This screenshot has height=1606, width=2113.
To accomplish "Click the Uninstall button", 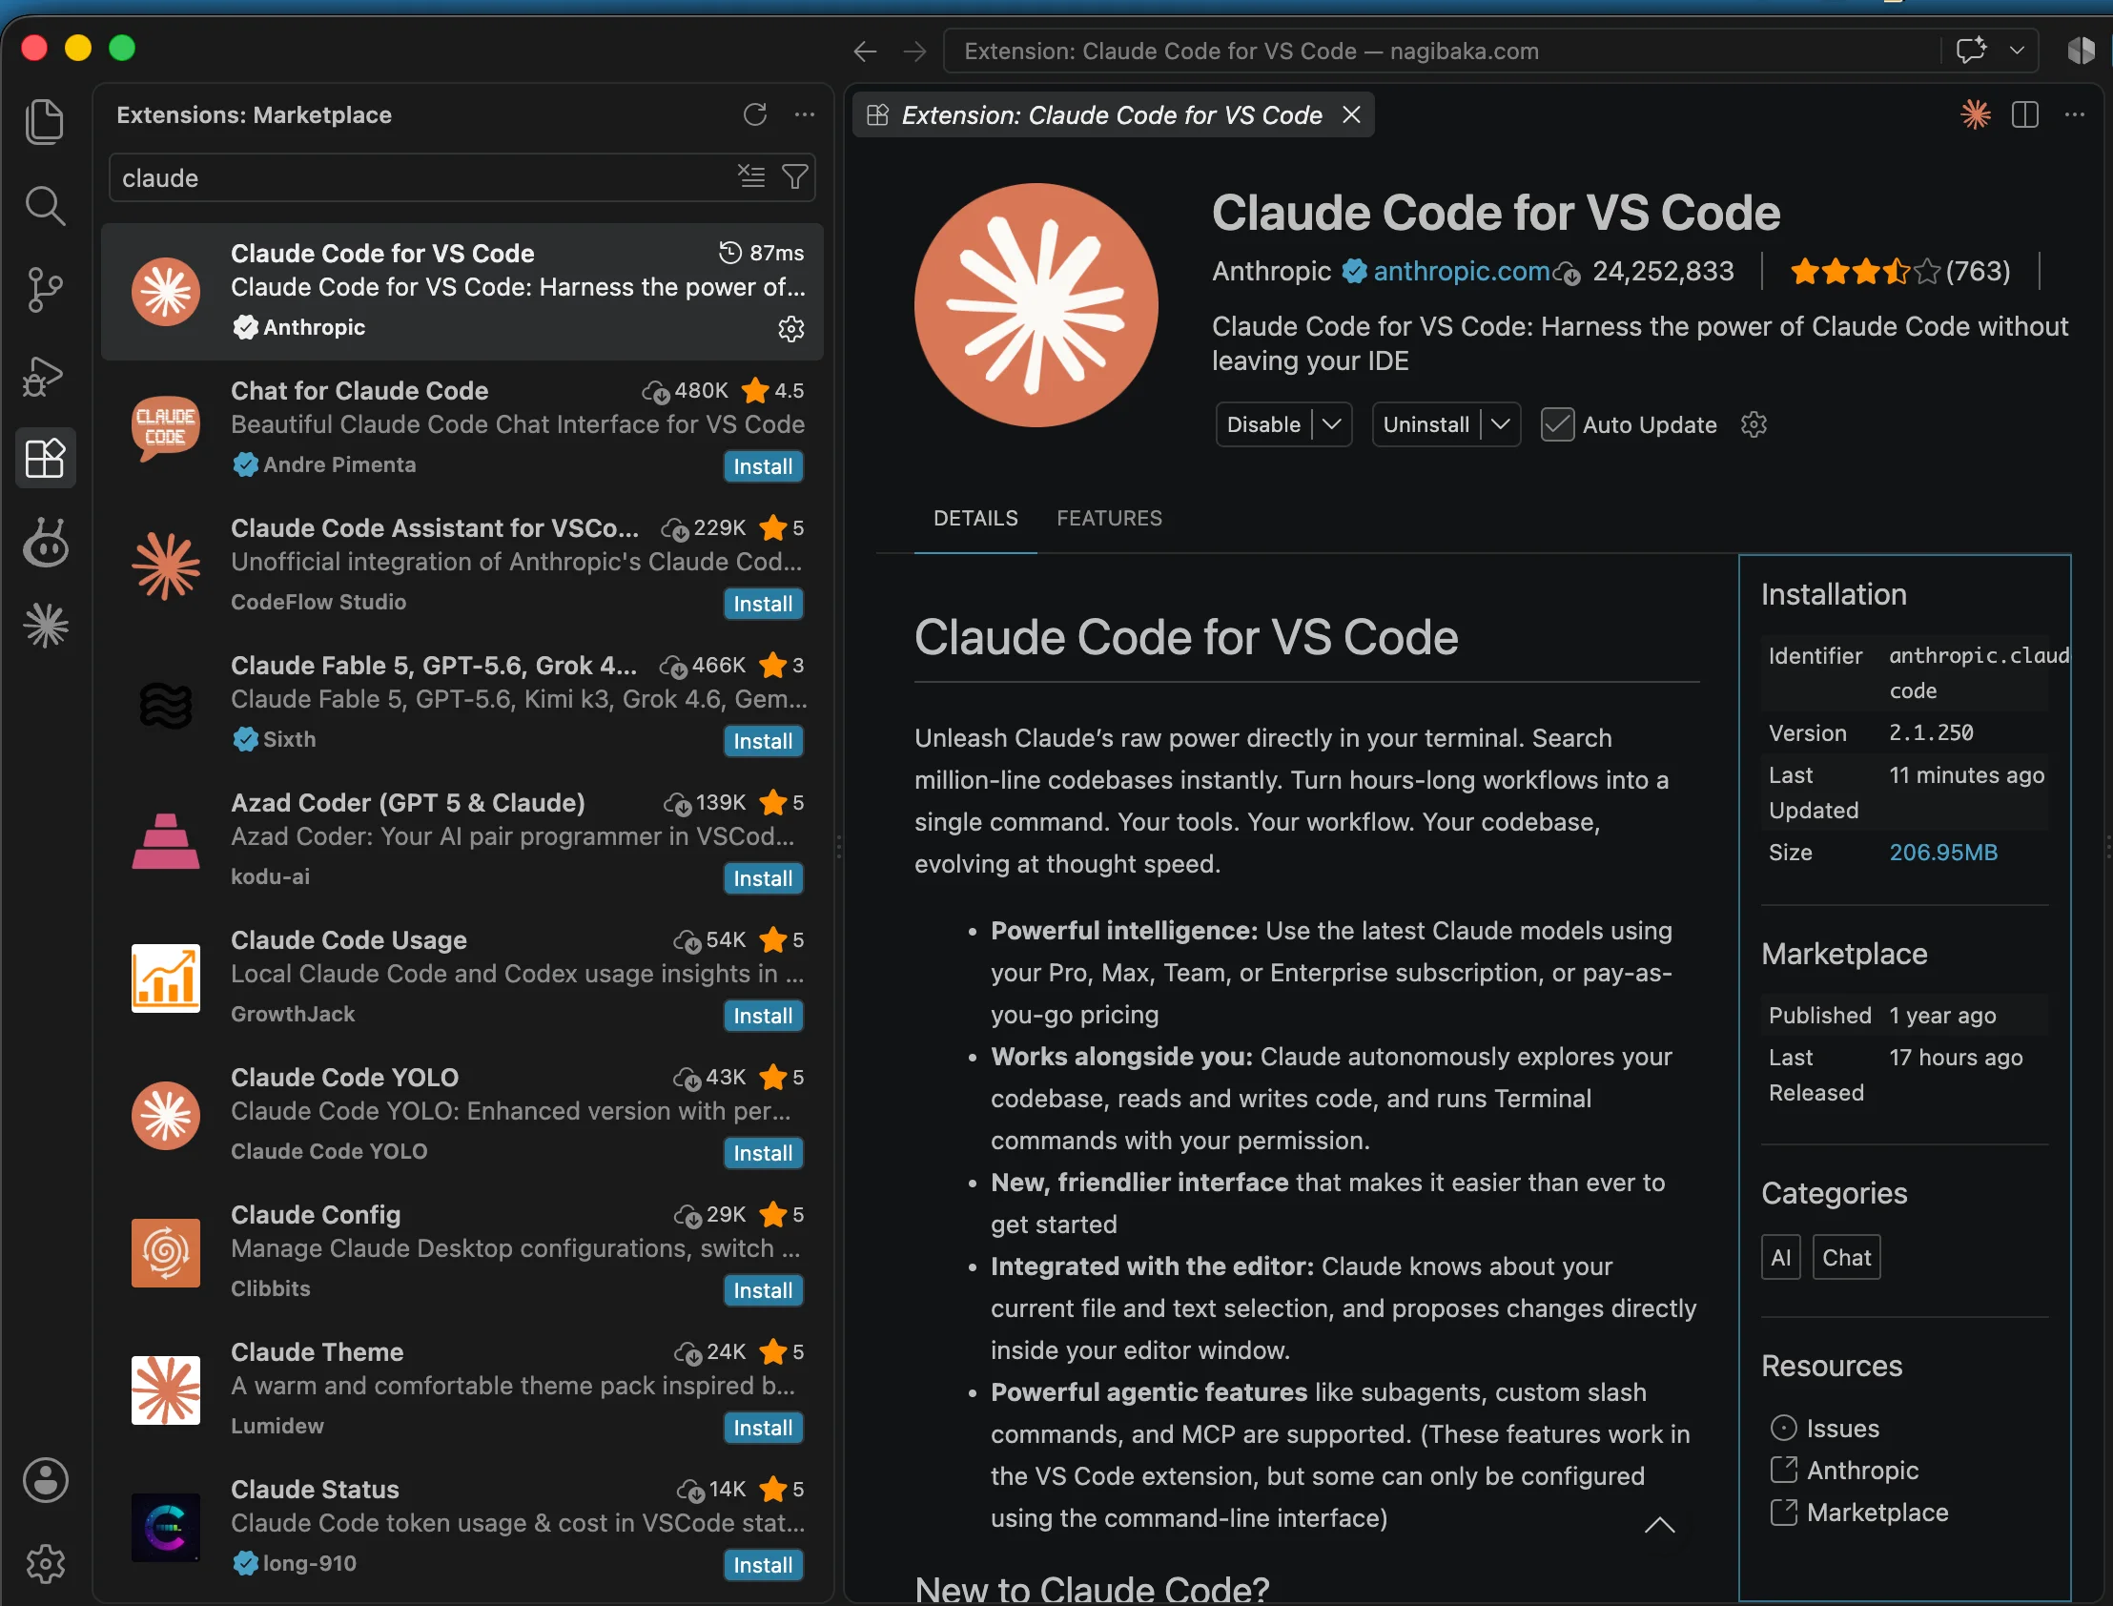I will pos(1426,424).
